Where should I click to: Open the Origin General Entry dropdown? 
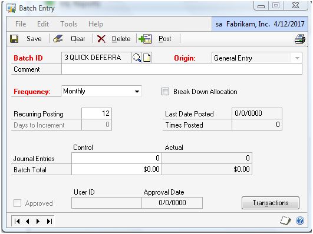point(297,58)
